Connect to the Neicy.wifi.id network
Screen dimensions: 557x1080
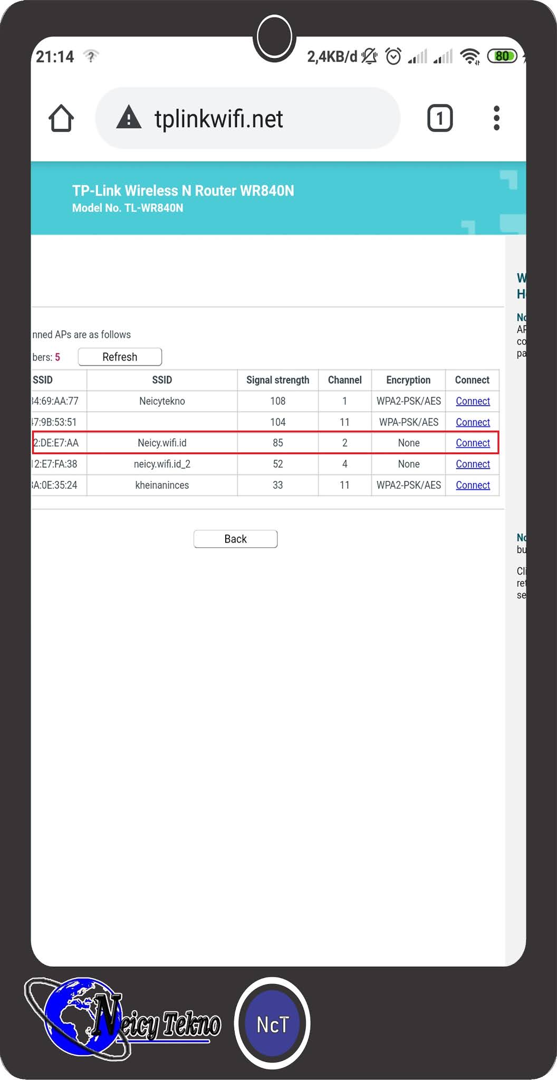click(x=473, y=443)
